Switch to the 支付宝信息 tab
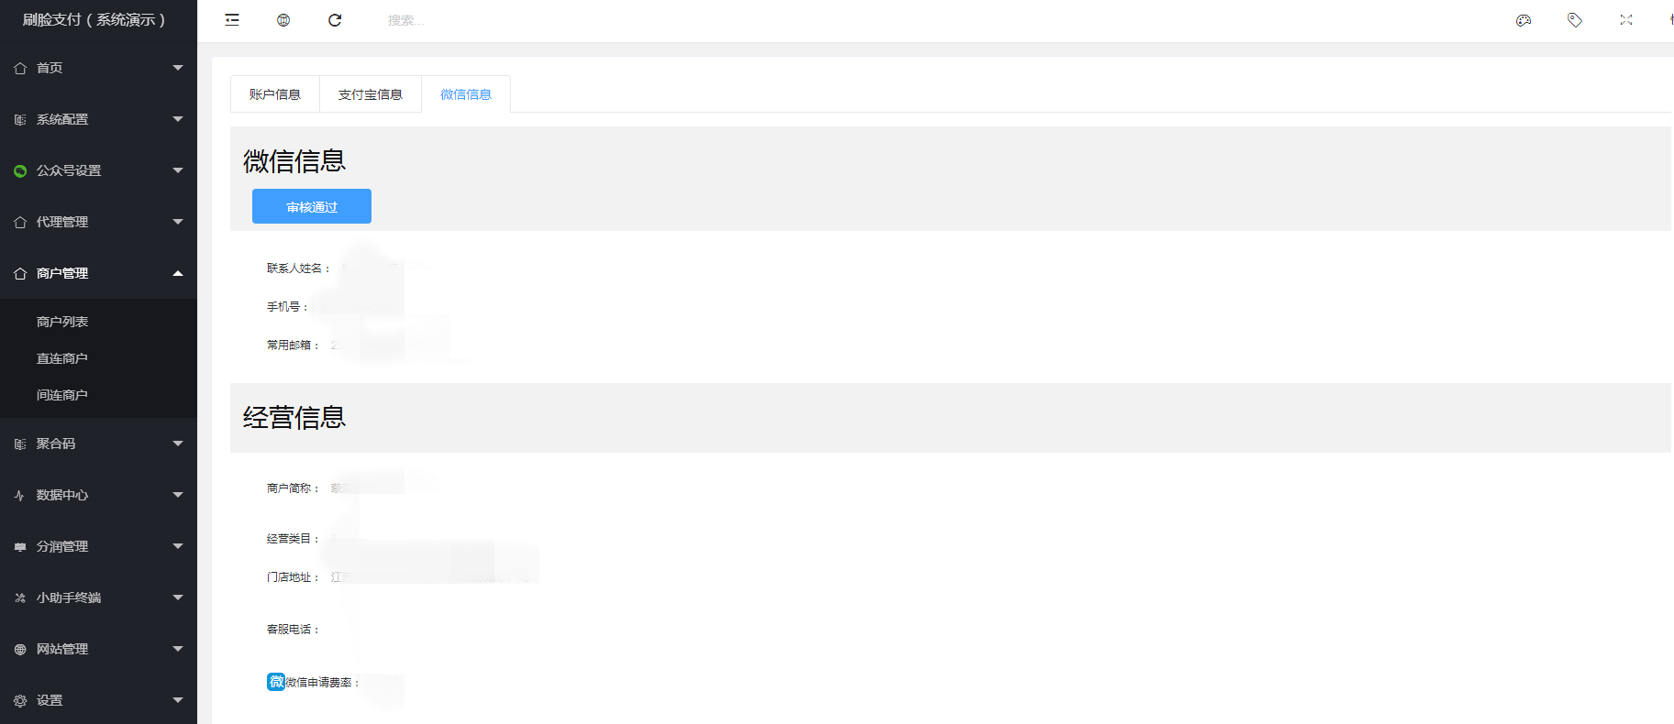The height and width of the screenshot is (724, 1674). (371, 94)
